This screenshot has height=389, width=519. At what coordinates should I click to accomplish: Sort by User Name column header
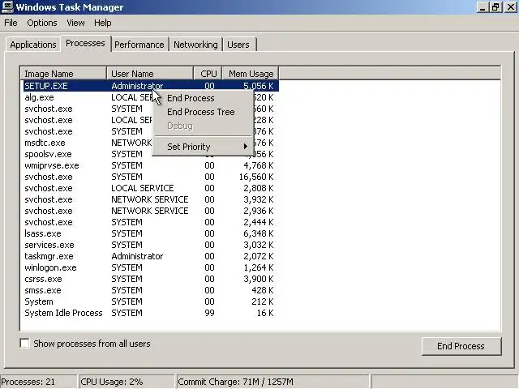point(150,74)
